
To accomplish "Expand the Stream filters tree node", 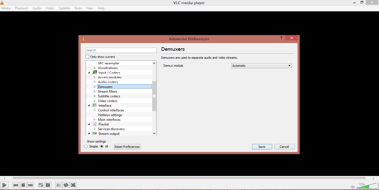I will [95, 92].
